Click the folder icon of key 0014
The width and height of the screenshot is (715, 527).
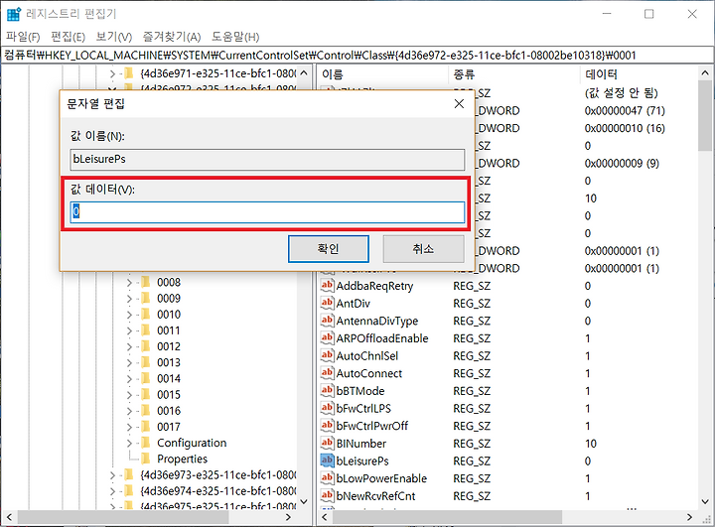tap(145, 378)
